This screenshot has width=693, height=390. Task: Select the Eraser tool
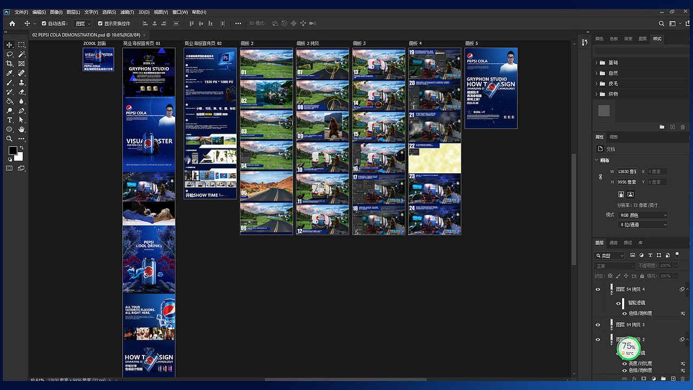pyautogui.click(x=22, y=92)
